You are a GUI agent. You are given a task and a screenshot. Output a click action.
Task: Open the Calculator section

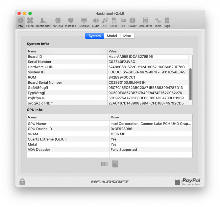pos(145,22)
